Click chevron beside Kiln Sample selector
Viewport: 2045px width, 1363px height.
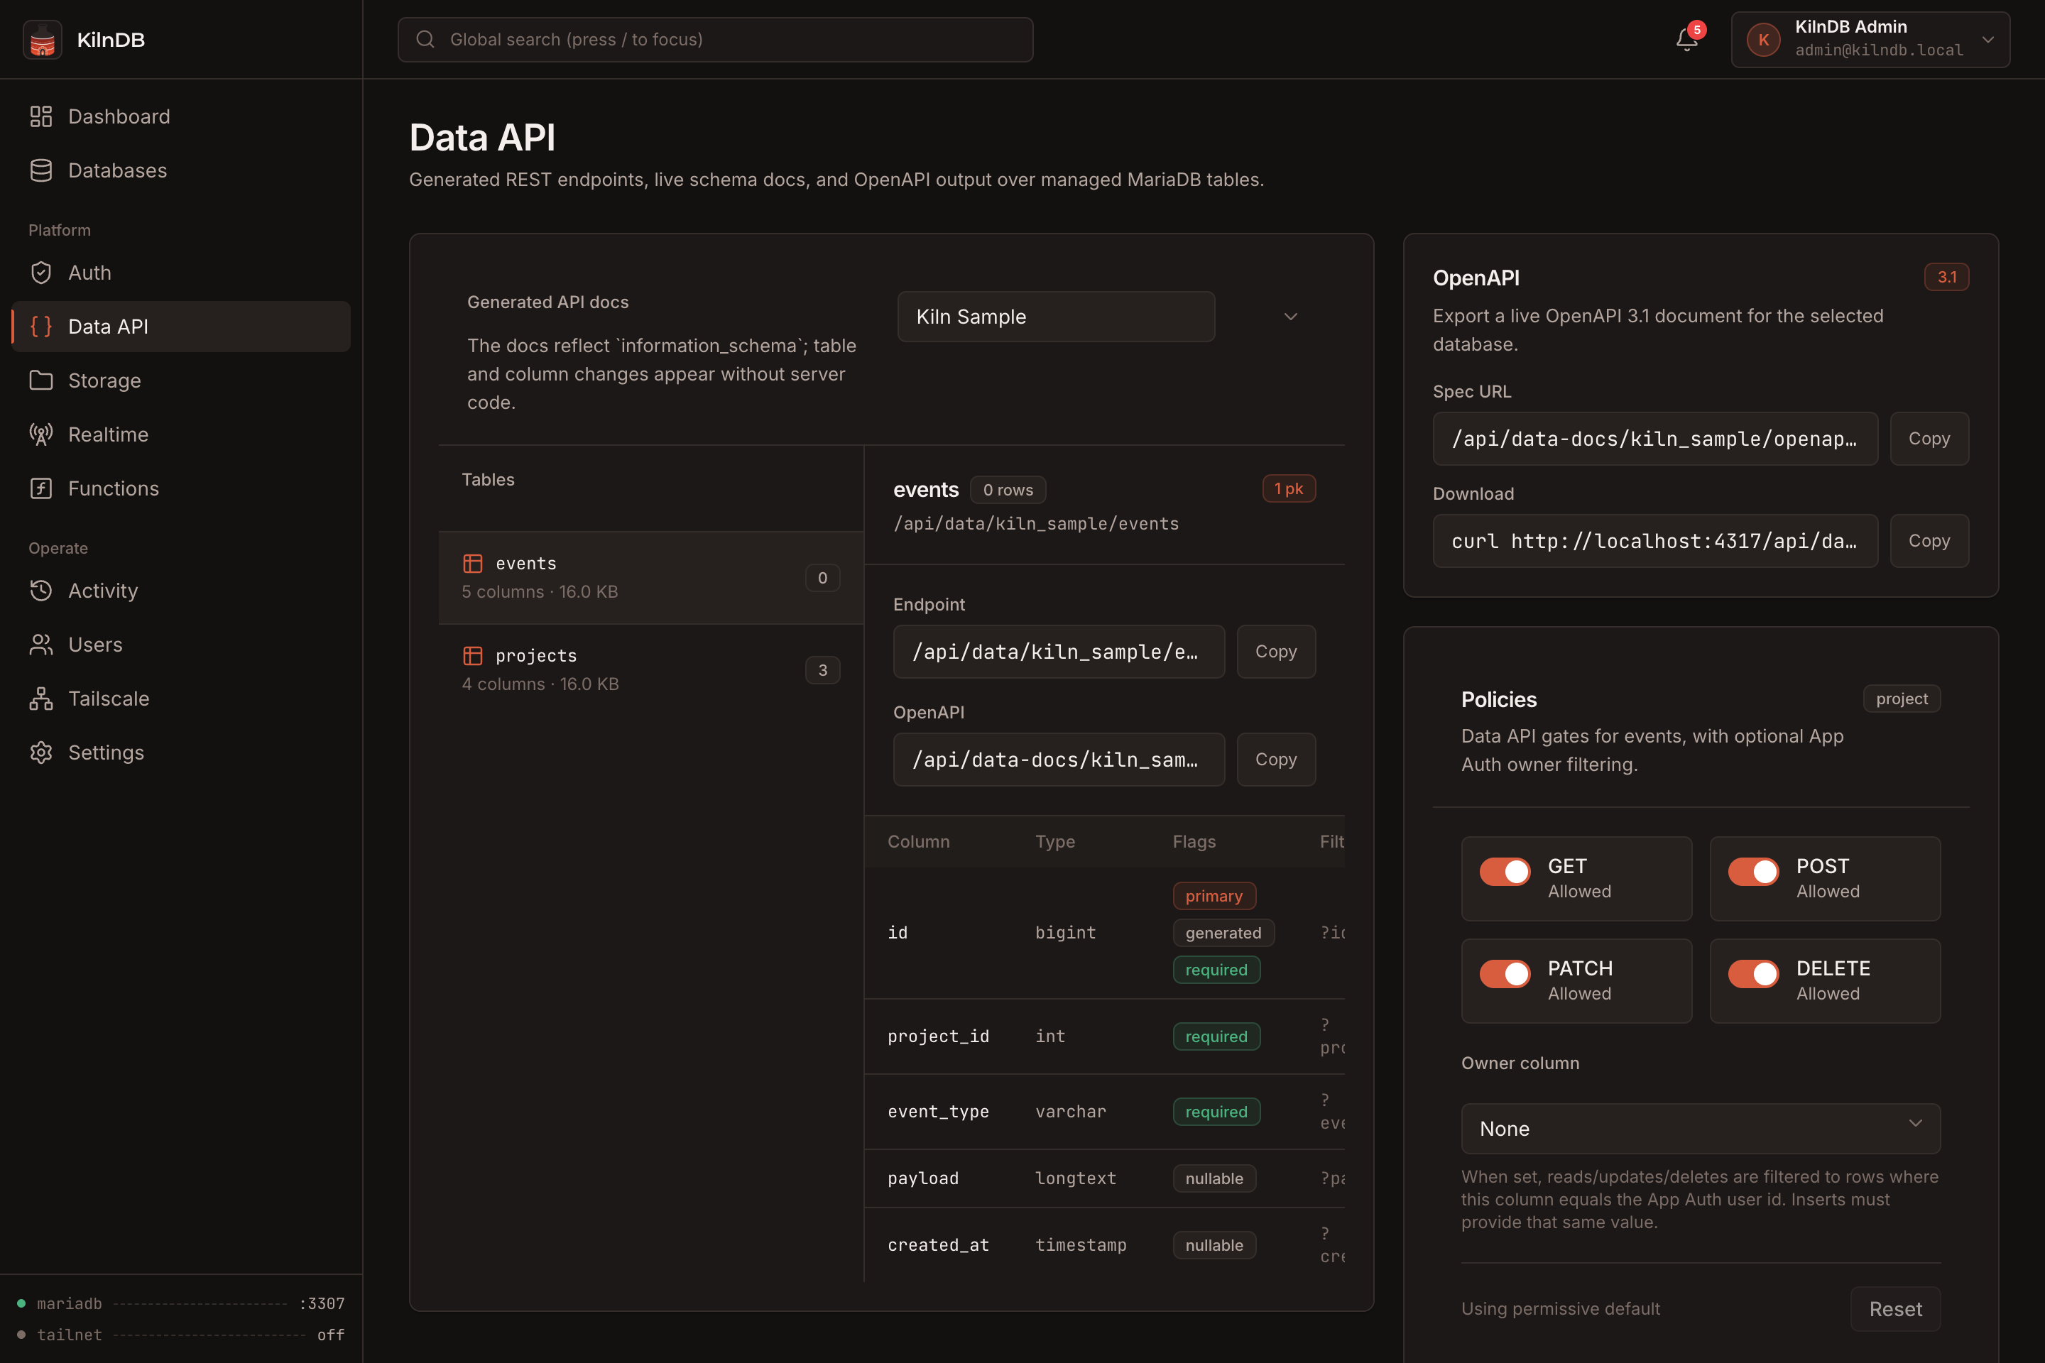click(x=1290, y=317)
